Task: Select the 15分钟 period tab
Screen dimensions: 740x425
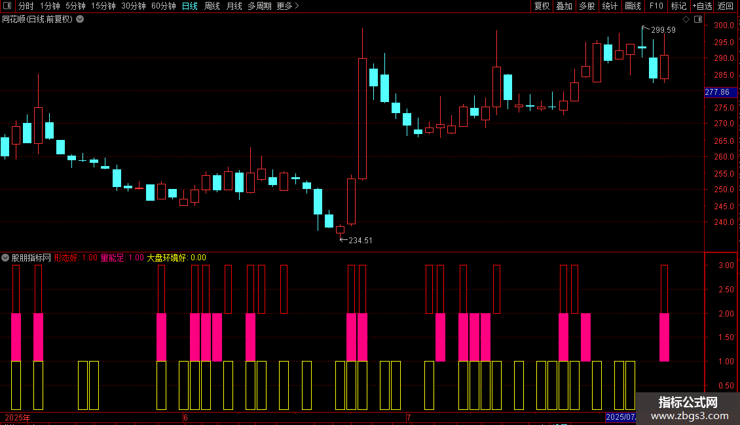Action: point(103,6)
